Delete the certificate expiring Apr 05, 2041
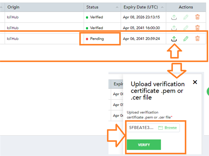Image resolution: width=209 pixels, height=156 pixels. 198,28
